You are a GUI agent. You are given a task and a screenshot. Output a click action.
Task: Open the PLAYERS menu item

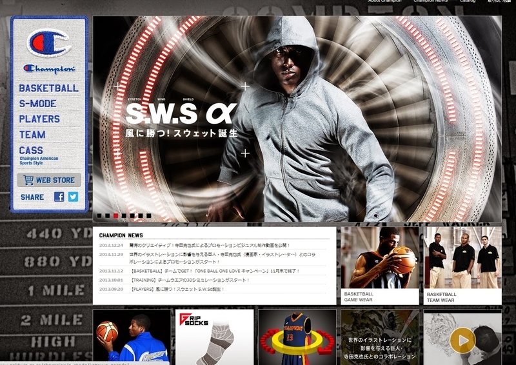[39, 119]
